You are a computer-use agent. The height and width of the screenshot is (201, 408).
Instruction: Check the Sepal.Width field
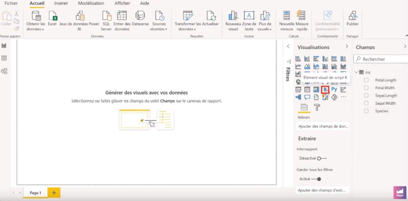tap(367, 103)
